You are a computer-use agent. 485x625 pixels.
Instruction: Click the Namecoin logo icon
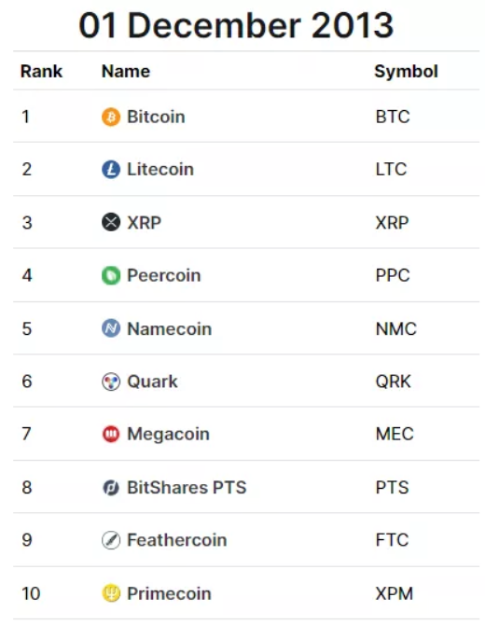click(111, 328)
